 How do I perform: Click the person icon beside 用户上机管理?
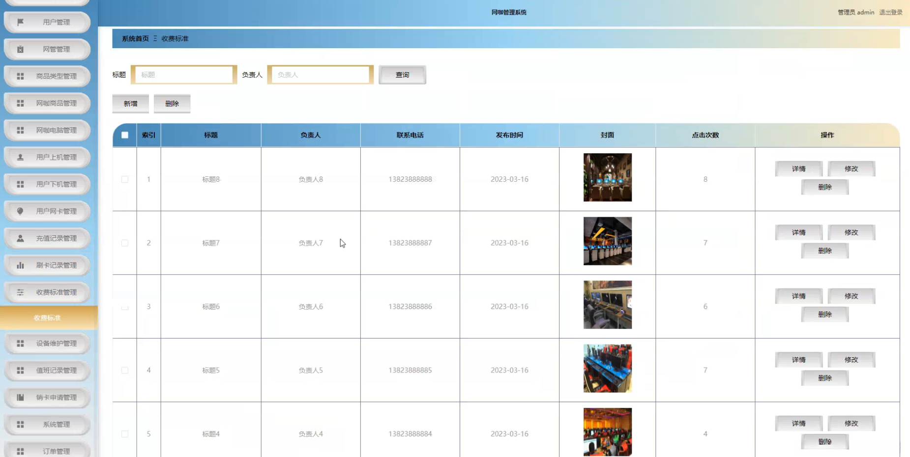[20, 157]
